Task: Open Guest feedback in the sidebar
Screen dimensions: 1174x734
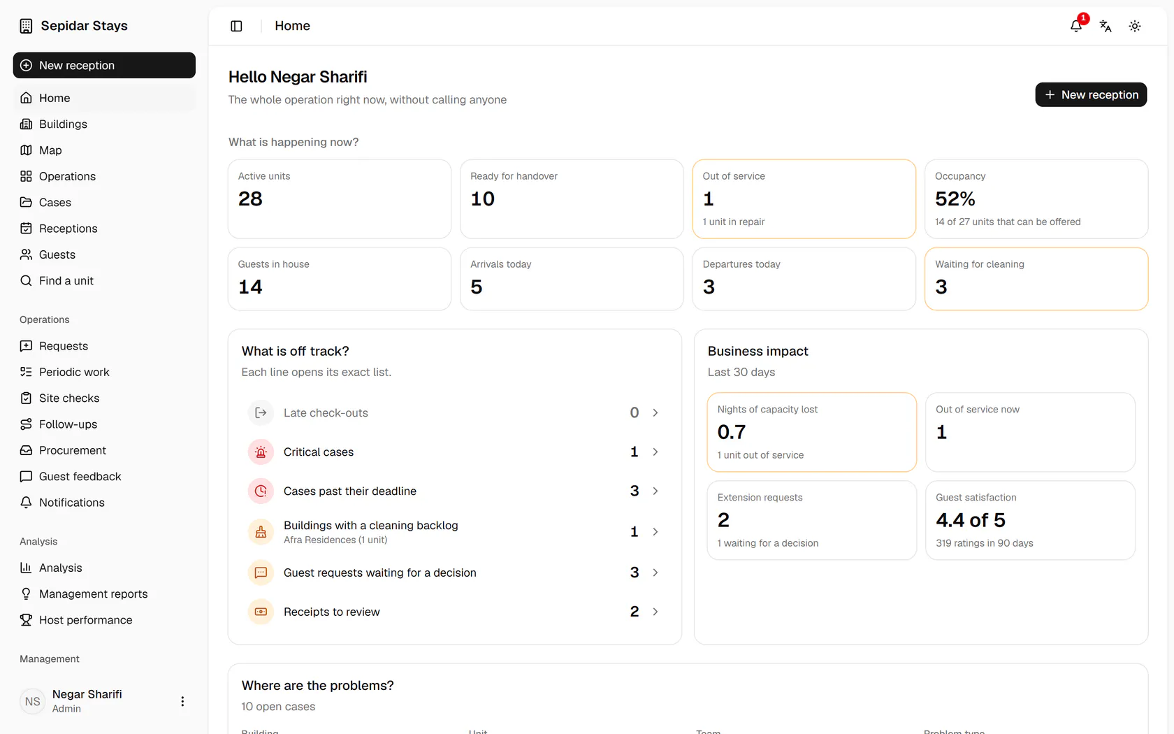Action: [x=104, y=476]
